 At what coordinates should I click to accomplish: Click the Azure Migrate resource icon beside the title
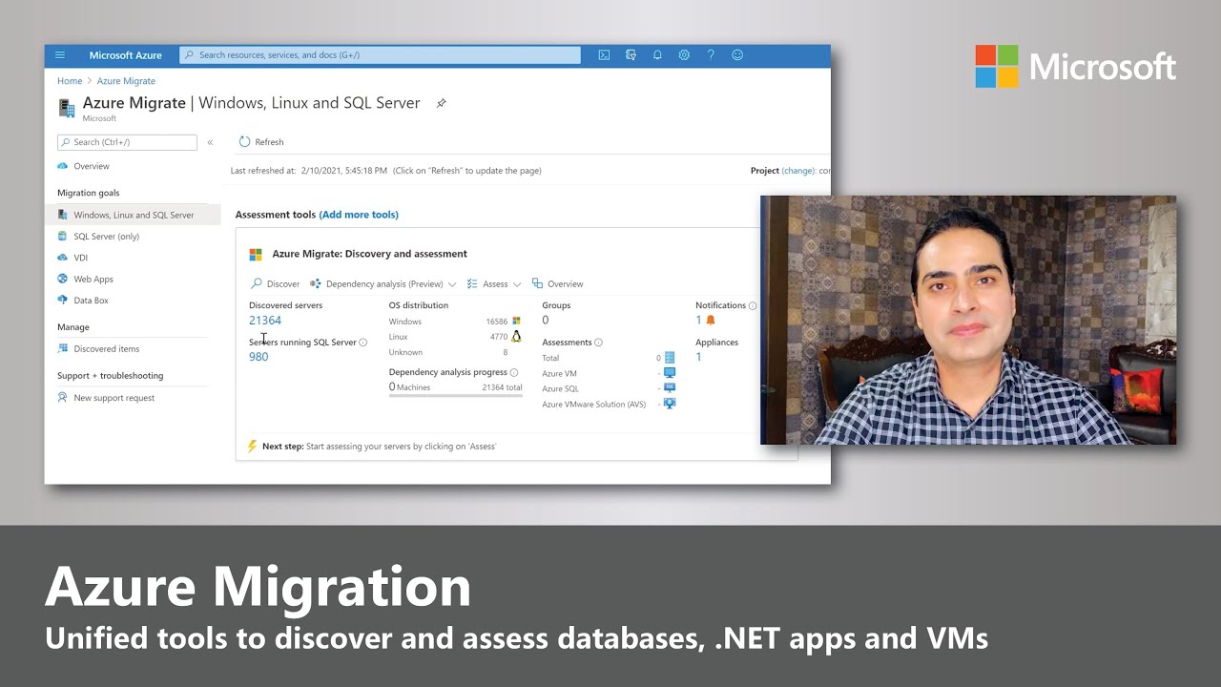coord(67,107)
